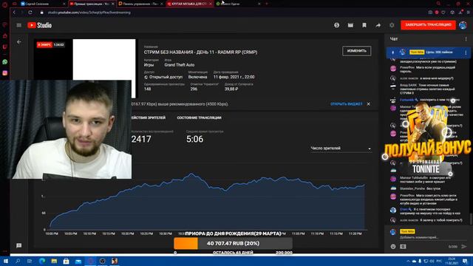Switch to the stream health tab
Image resolution: width=473 pixels, height=266 pixels.
199,117
